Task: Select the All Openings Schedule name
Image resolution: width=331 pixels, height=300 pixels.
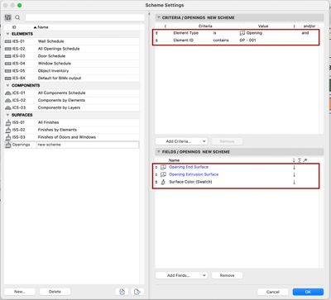Action: (59, 49)
